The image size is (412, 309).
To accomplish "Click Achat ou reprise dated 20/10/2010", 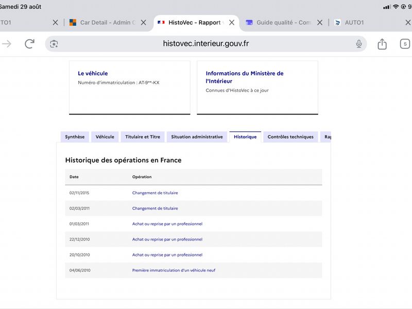I will [167, 255].
